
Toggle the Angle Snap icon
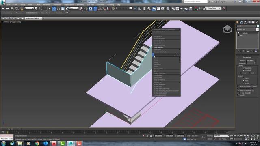(100, 9)
